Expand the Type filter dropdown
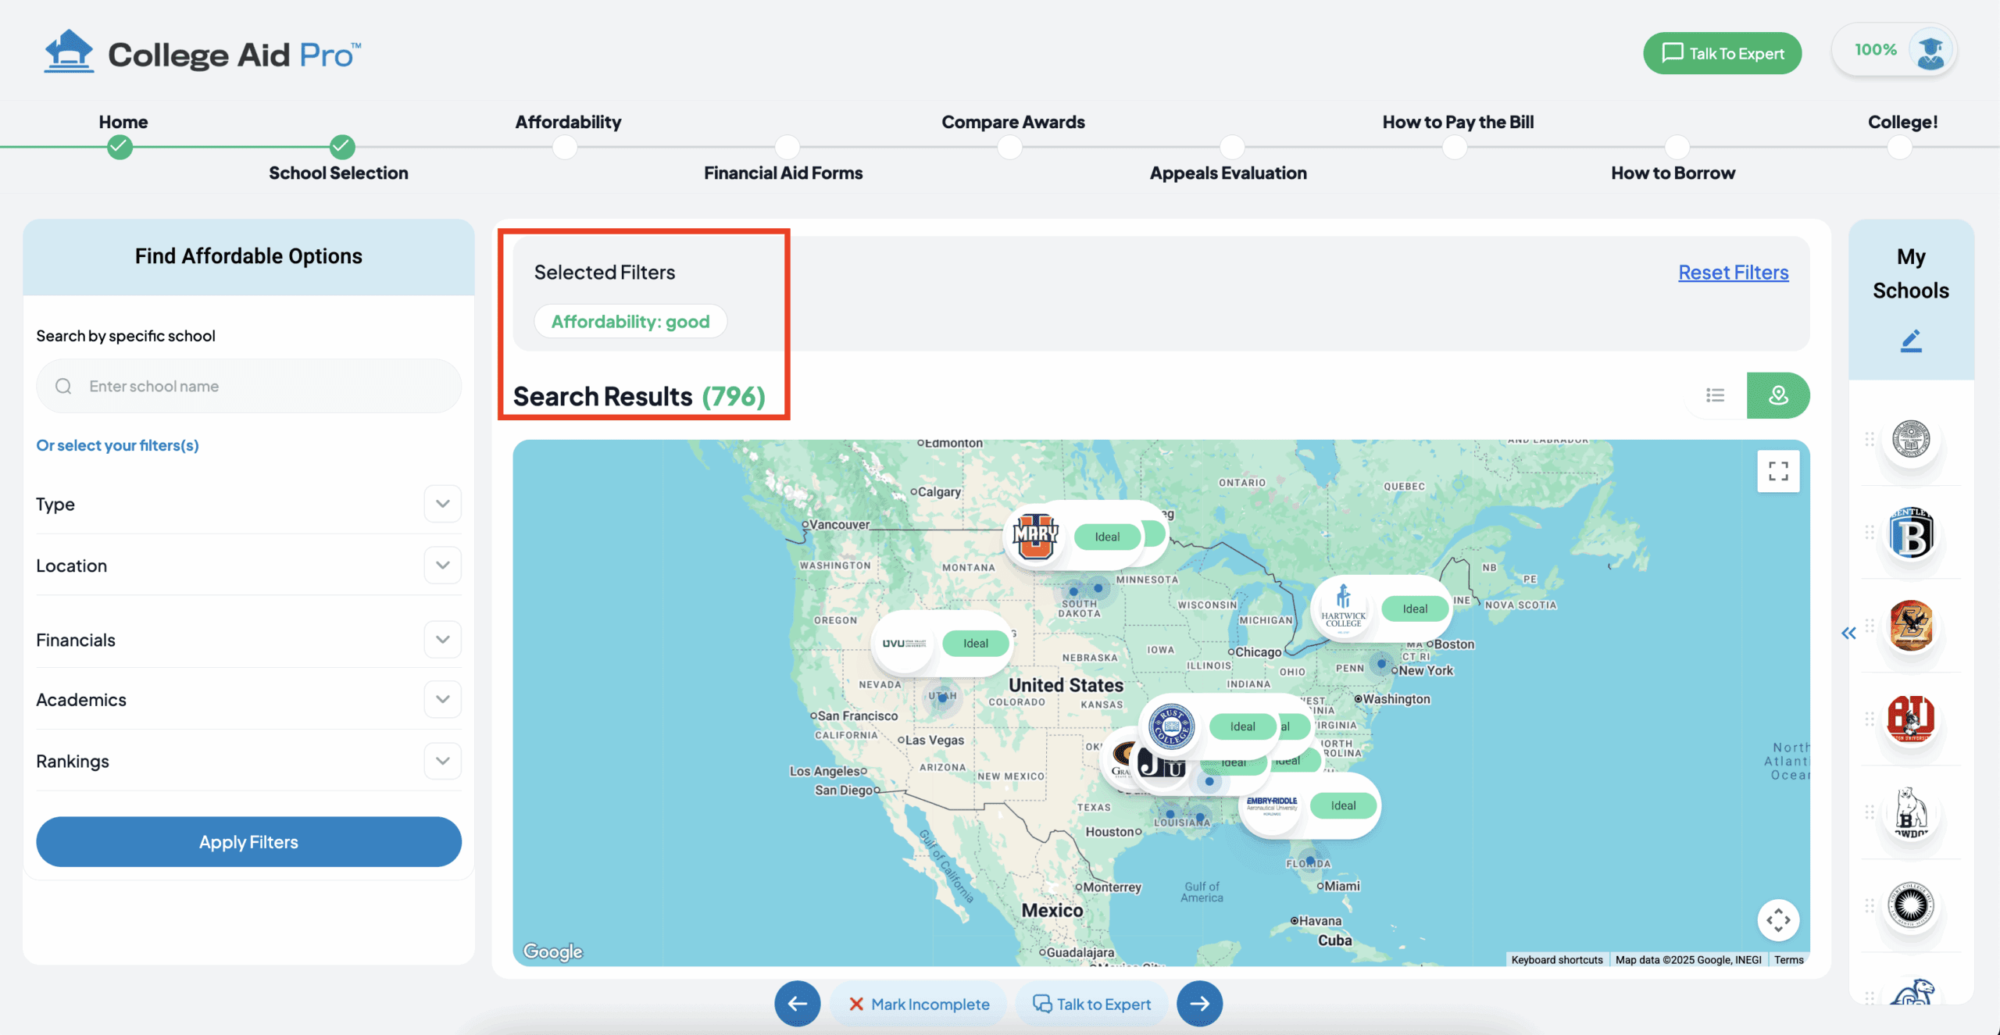 pyautogui.click(x=443, y=504)
